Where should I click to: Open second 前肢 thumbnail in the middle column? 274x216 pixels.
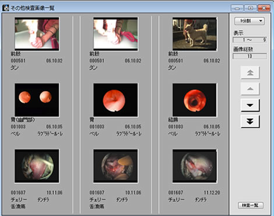[115, 34]
